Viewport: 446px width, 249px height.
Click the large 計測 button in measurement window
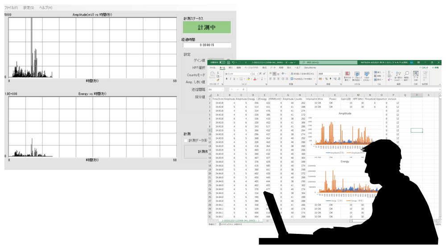[x=196, y=152]
